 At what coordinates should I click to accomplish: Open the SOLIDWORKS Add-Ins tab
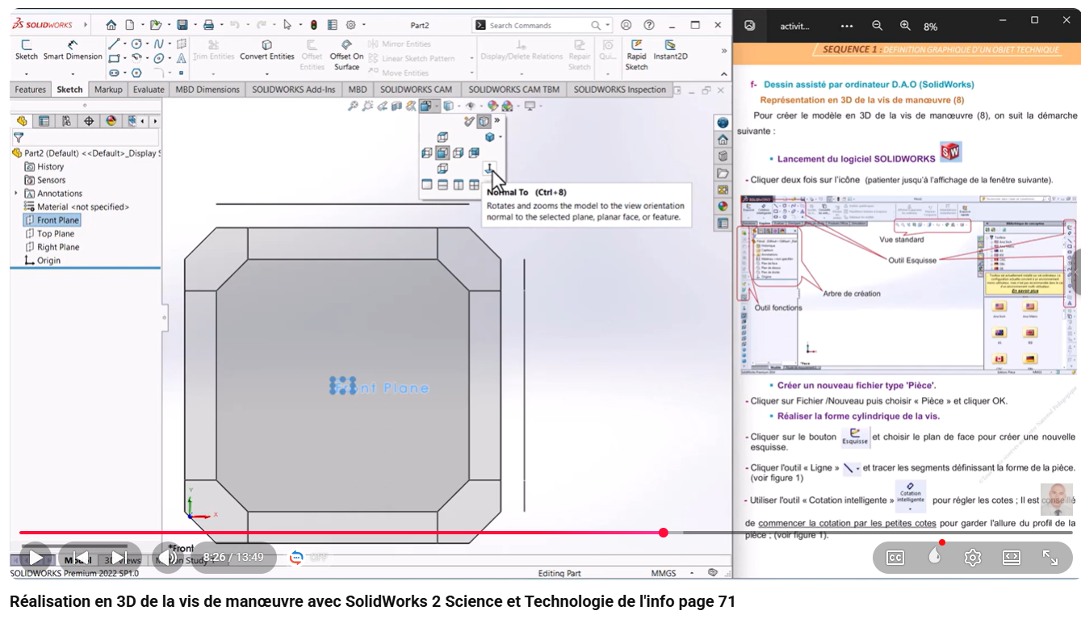click(294, 90)
